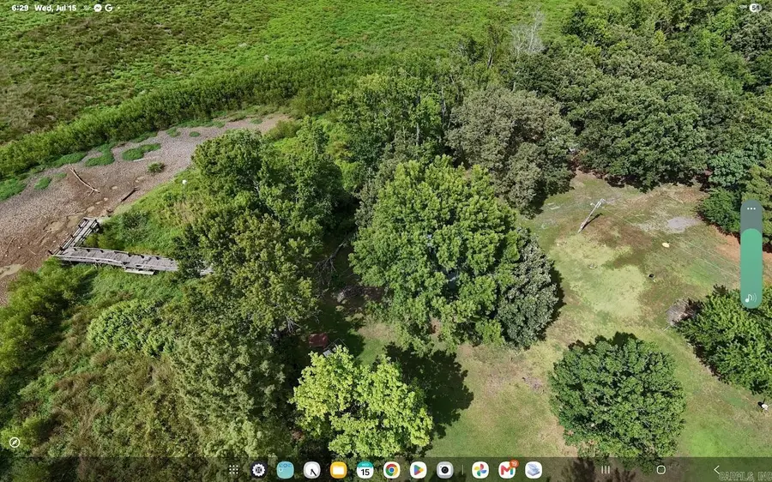The width and height of the screenshot is (772, 482).
Task: Open the teal app icon beside Settings
Action: (x=285, y=470)
